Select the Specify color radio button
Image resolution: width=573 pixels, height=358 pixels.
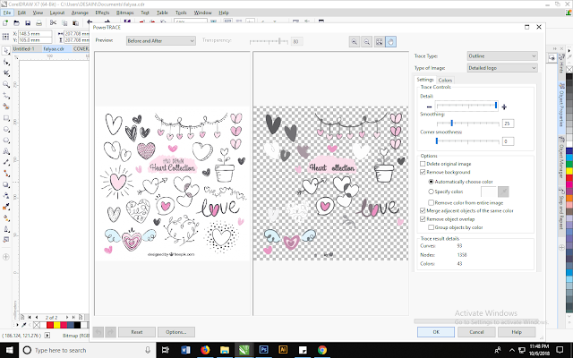431,192
